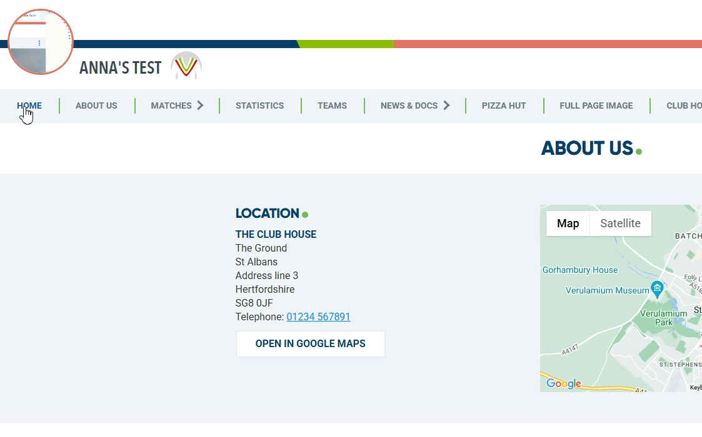Click the club crest logo beside Anna's Test

tap(186, 66)
